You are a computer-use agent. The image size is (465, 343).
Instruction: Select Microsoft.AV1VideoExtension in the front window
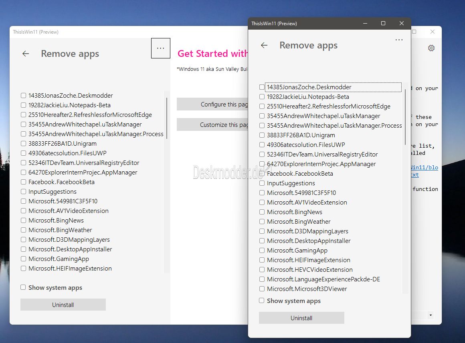(x=262, y=202)
